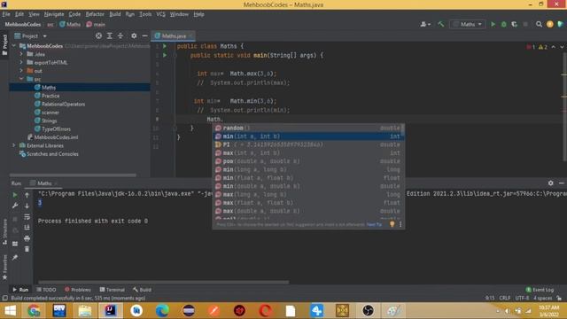Expand External Libraries node
Image resolution: width=567 pixels, height=319 pixels.
pos(14,145)
